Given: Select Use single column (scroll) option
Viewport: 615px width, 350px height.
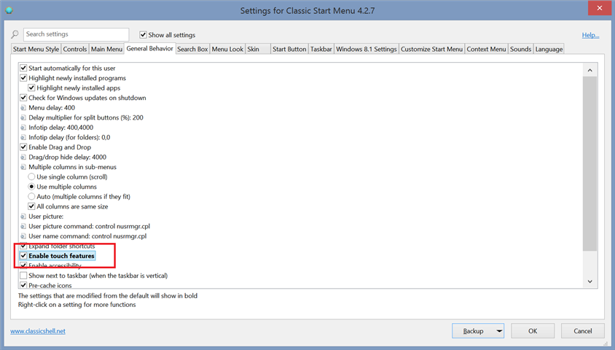Looking at the screenshot, I should [x=31, y=177].
